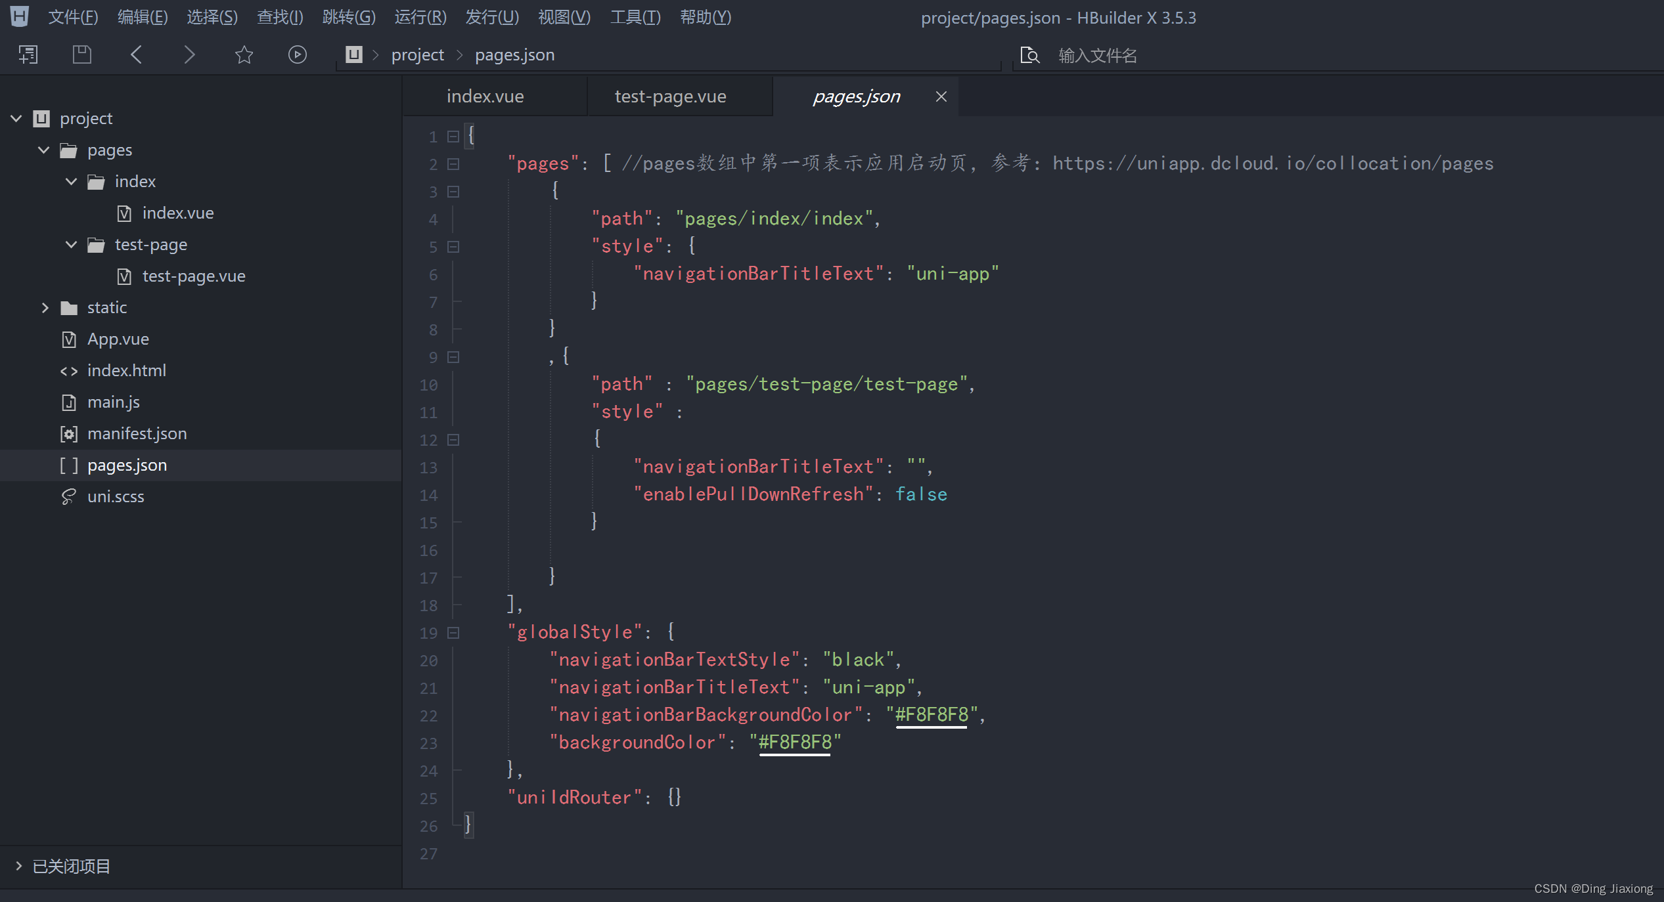Collapse the project root node

pyautogui.click(x=16, y=119)
